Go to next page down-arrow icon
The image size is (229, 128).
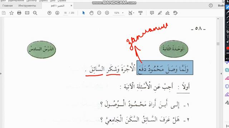[57, 13]
